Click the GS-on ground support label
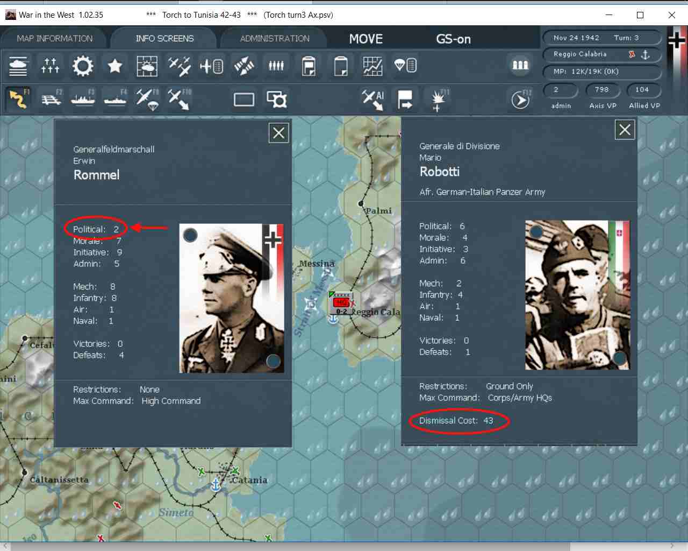Viewport: 688px width, 551px height. (453, 39)
